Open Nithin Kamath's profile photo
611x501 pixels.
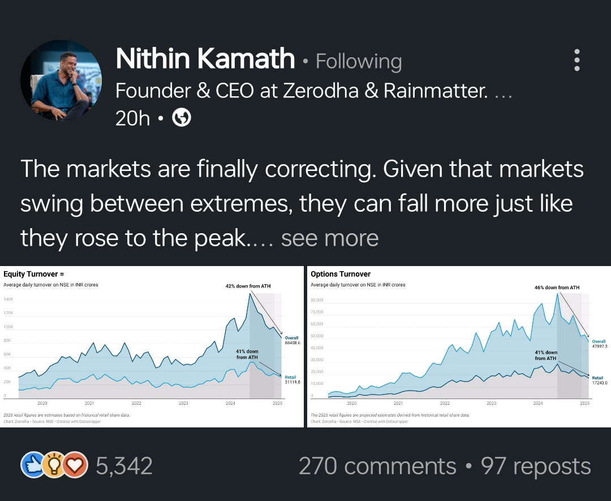tap(61, 80)
